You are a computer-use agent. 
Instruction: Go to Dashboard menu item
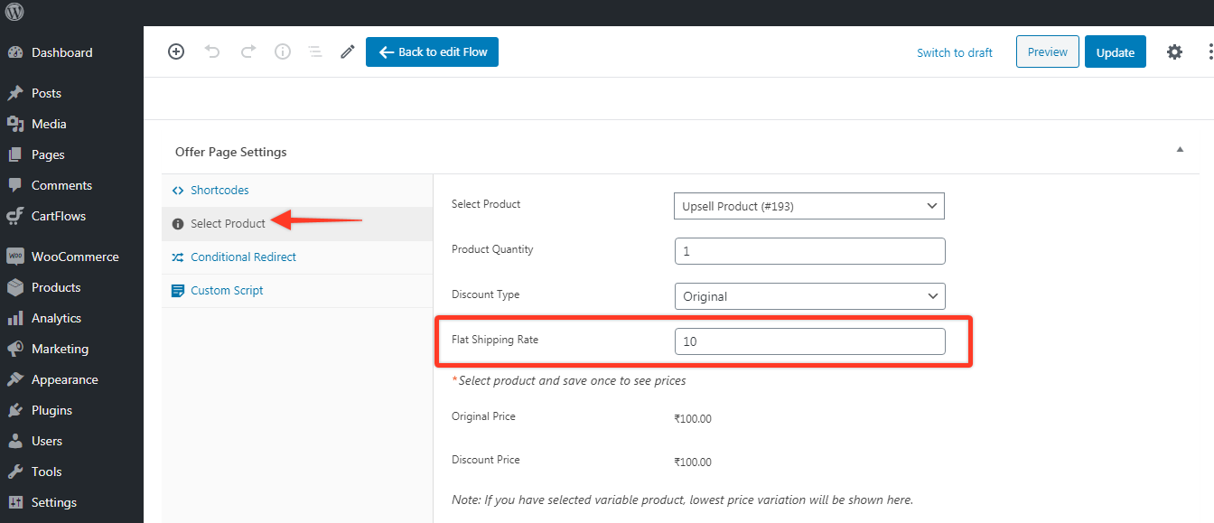tap(61, 52)
